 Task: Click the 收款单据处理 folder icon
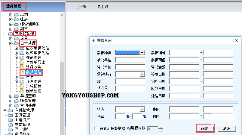tap(22, 53)
